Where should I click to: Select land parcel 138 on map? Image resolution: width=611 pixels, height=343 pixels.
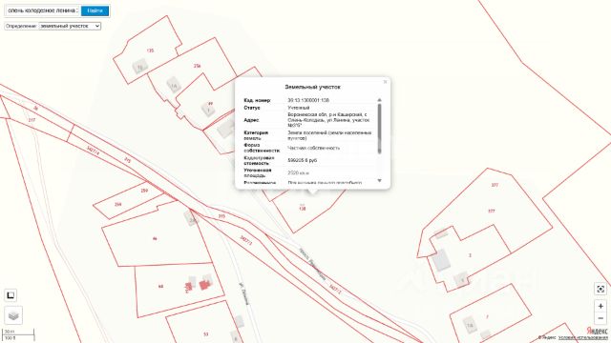click(303, 209)
